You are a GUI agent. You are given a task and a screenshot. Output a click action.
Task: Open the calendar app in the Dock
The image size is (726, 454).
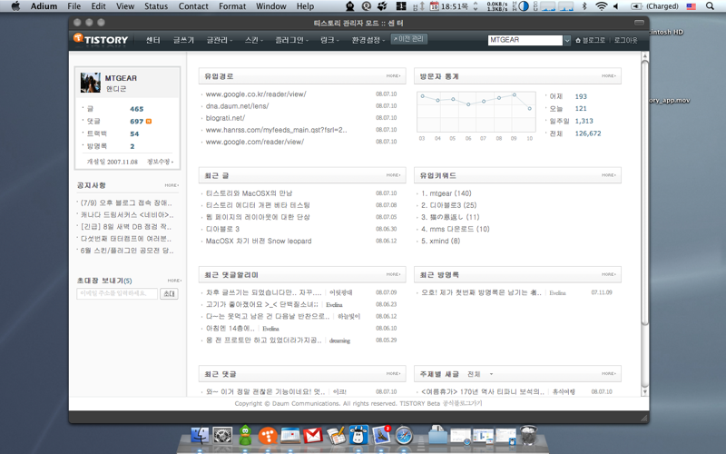click(x=290, y=436)
